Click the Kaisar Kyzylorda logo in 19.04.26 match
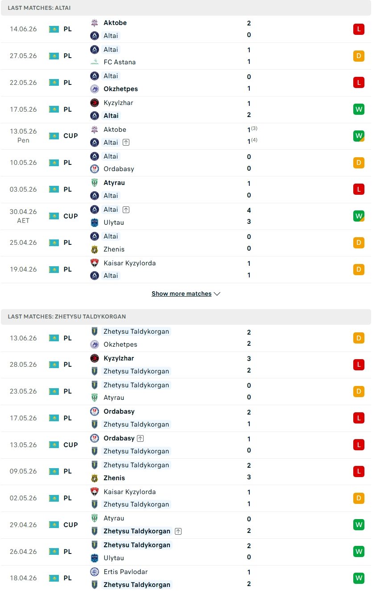The image size is (372, 591). (95, 263)
